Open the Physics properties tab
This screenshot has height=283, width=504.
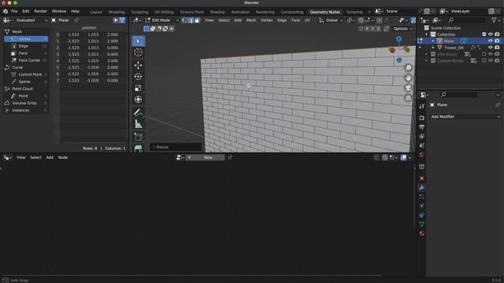point(422,206)
